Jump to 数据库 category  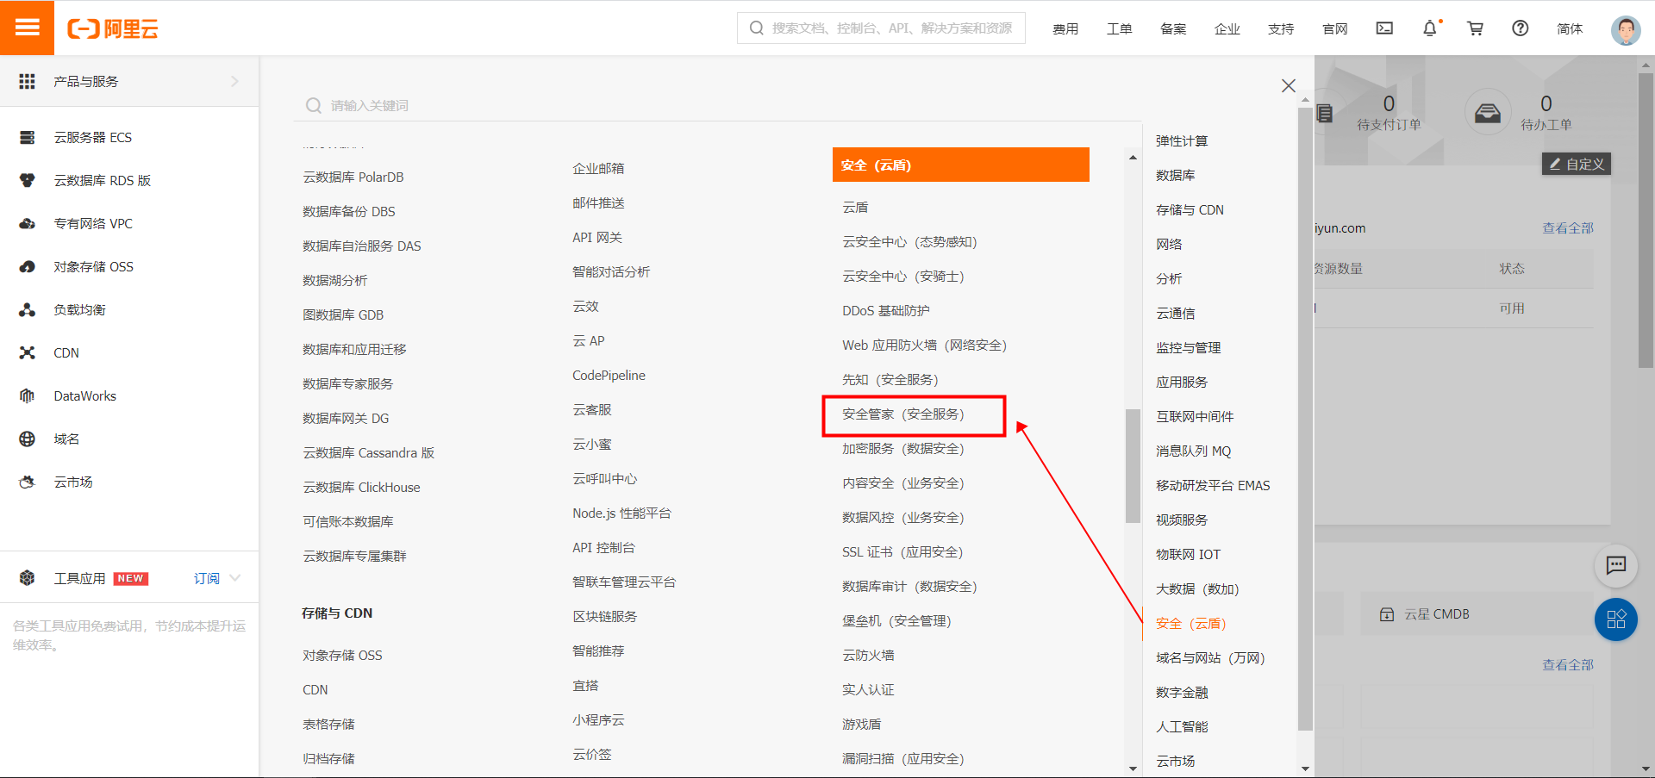(1176, 175)
